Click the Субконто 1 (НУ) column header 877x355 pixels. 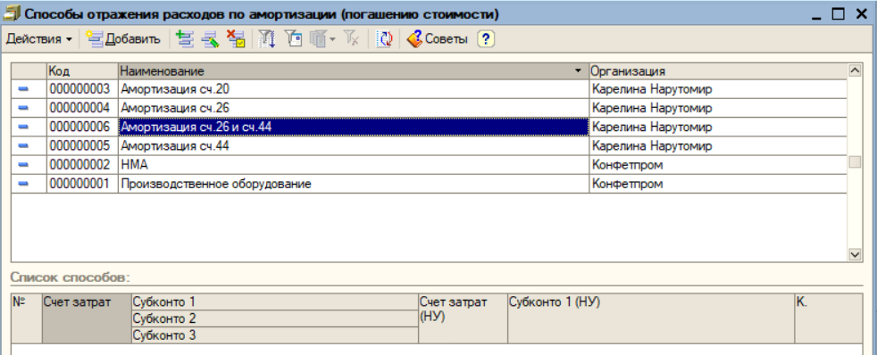click(x=650, y=318)
